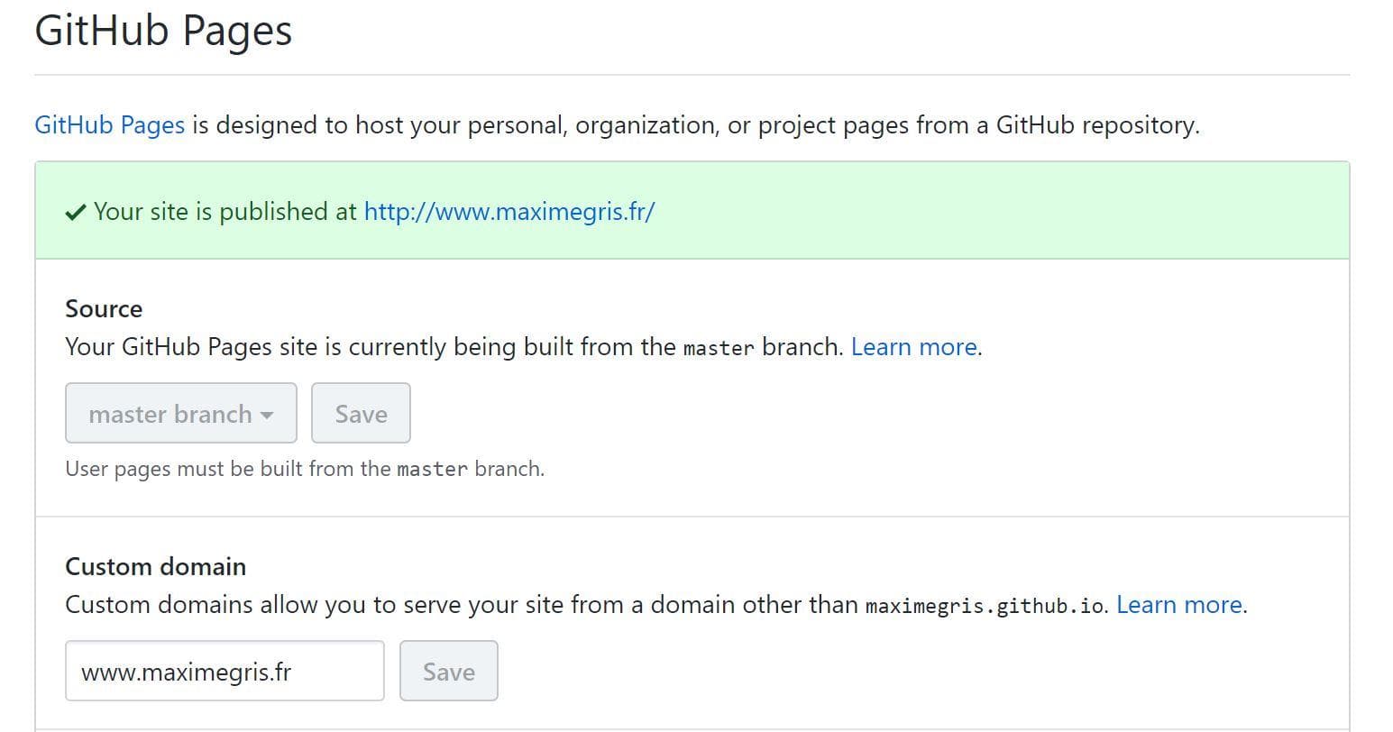Click Save button beside master branch dropdown
The height and width of the screenshot is (732, 1393).
pyautogui.click(x=361, y=413)
